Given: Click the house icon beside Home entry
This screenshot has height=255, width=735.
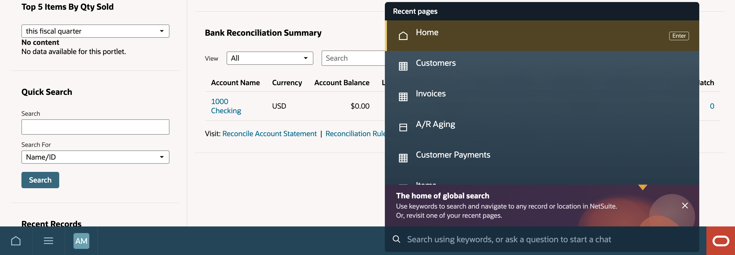Looking at the screenshot, I should 403,36.
